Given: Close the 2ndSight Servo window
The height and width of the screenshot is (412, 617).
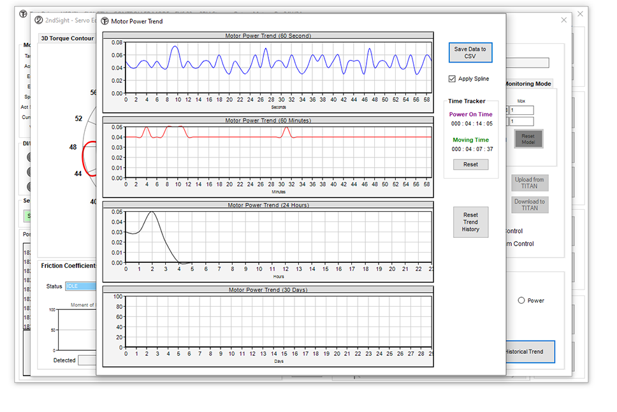Looking at the screenshot, I should (563, 20).
